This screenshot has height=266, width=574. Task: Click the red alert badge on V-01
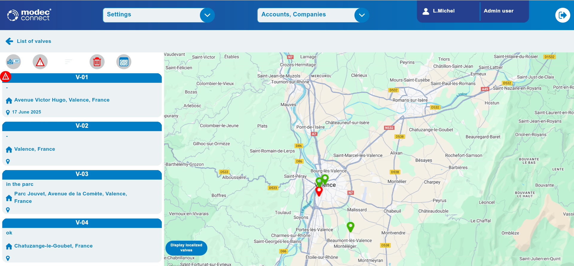6,77
